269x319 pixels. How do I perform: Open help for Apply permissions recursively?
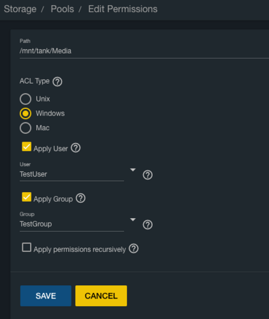coord(134,248)
